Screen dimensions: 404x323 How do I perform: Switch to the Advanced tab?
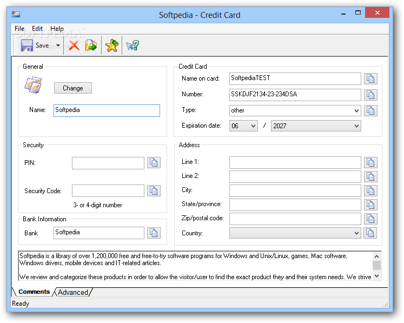click(73, 292)
